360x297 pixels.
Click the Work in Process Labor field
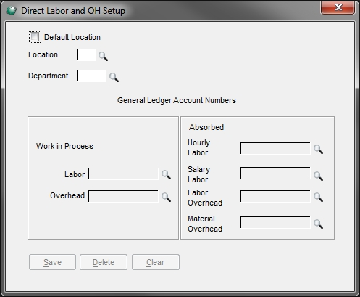pyautogui.click(x=123, y=174)
